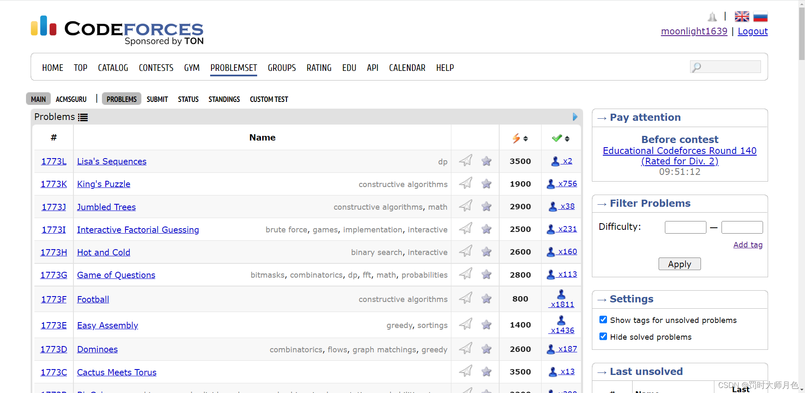Viewport: 805px width, 393px height.
Task: Open the HELP menu item
Action: [x=445, y=68]
